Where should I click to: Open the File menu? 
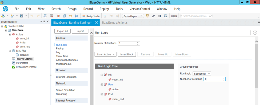pos(17,9)
